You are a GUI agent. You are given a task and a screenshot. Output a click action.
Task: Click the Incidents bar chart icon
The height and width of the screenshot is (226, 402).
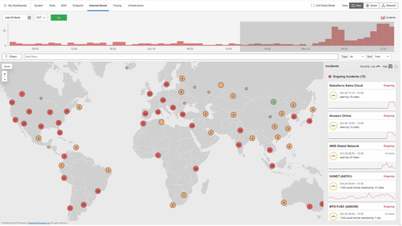[x=383, y=17]
